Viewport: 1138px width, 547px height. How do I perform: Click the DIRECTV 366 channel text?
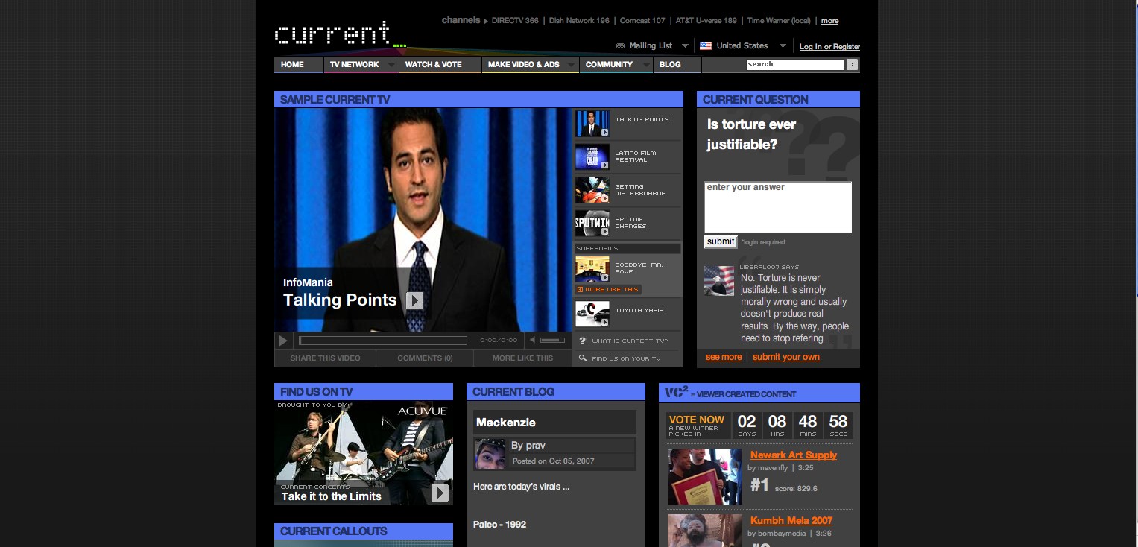click(x=515, y=21)
